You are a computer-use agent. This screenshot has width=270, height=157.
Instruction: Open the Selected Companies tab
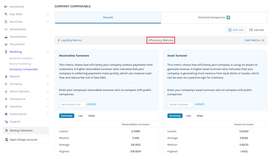214,18
